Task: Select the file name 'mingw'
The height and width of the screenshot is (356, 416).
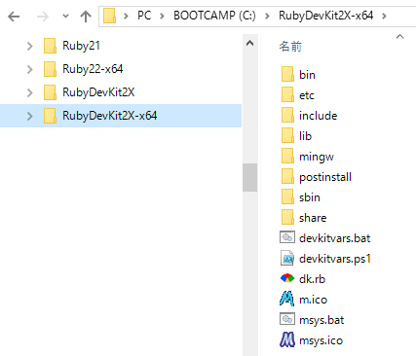Action: coord(317,157)
